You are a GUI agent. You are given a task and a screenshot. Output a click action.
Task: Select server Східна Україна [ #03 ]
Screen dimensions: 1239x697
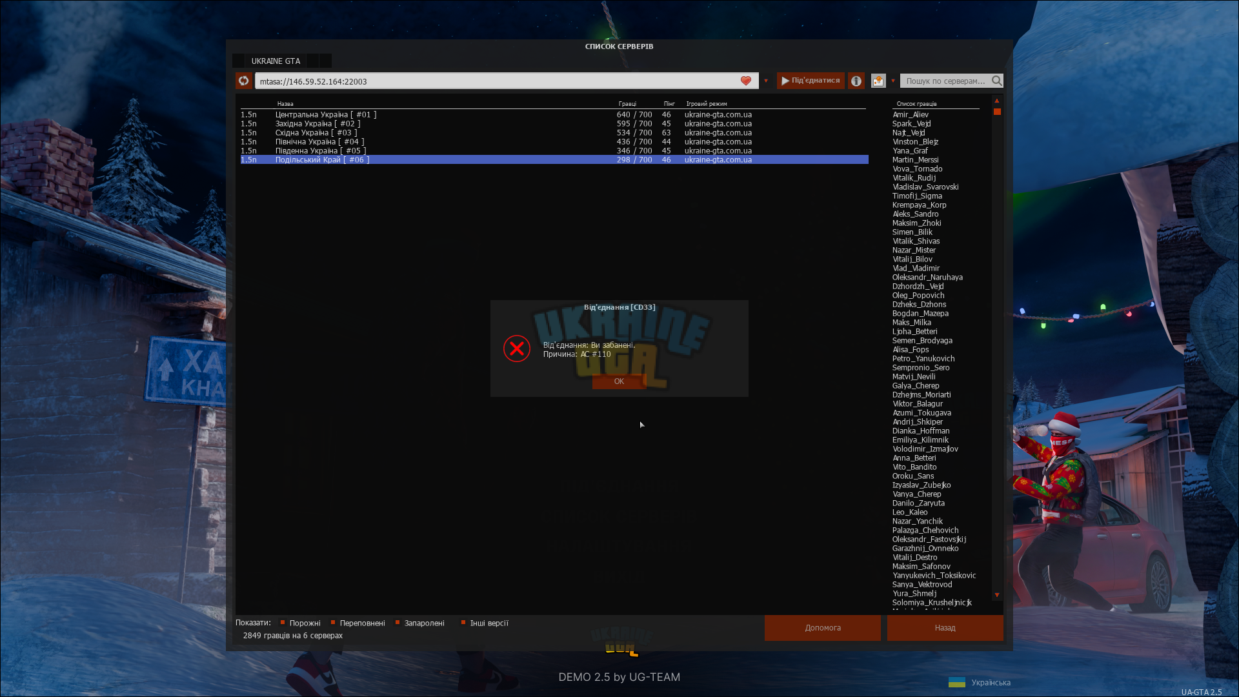point(554,133)
